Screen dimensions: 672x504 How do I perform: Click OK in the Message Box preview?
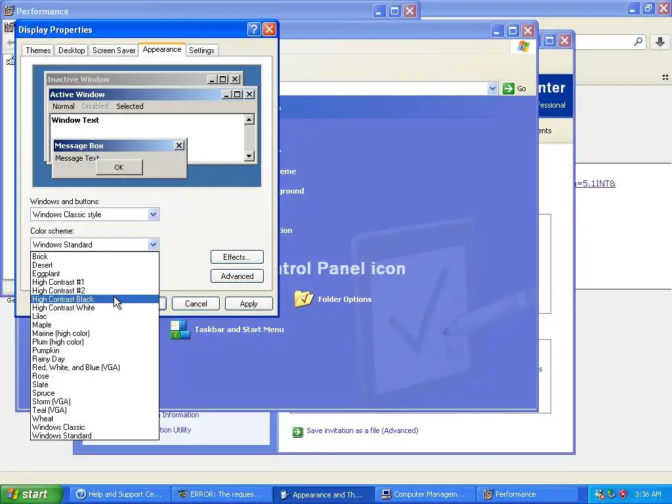point(119,167)
